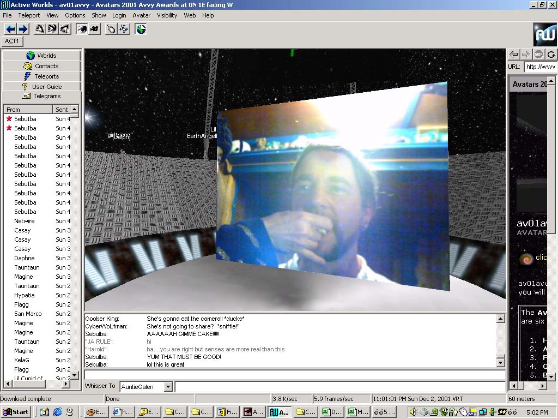Click the Windows Start button
The width and height of the screenshot is (558, 419).
[16, 412]
